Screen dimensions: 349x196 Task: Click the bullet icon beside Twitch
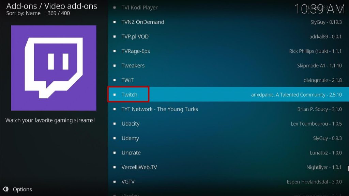tap(115, 95)
